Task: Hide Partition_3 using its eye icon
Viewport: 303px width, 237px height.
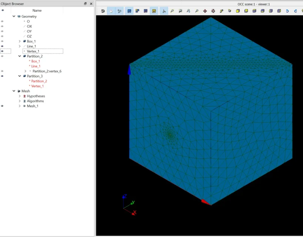Action: [x=3, y=76]
